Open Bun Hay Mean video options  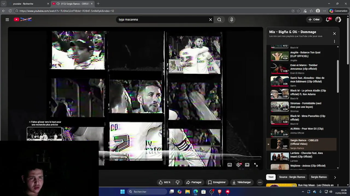pos(338,185)
